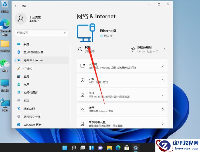
Task: Open File Explorer from taskbar
Action: click(x=109, y=148)
